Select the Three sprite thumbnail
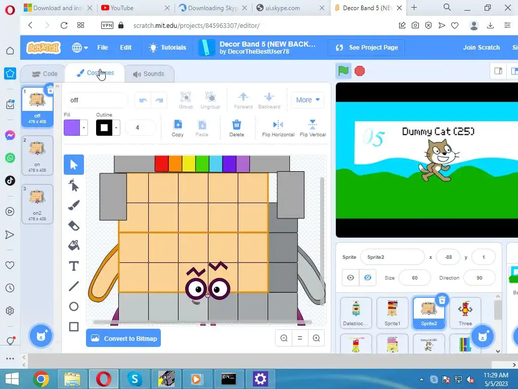Image resolution: width=518 pixels, height=389 pixels. pyautogui.click(x=465, y=313)
